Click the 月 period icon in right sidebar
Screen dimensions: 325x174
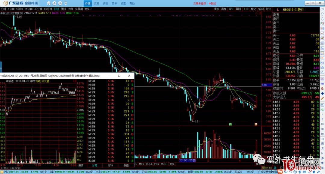point(322,148)
